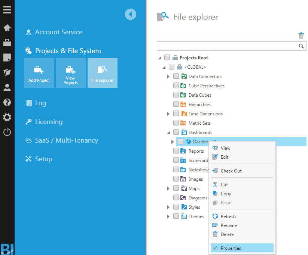Check the <GLOBAL> project checkbox
308x255 pixels.
[171, 67]
